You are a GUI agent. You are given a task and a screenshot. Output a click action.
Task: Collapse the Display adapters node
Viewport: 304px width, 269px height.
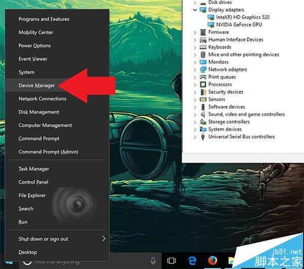point(195,10)
